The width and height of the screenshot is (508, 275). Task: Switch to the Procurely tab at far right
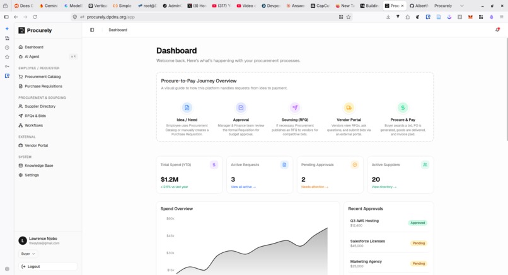click(x=443, y=6)
